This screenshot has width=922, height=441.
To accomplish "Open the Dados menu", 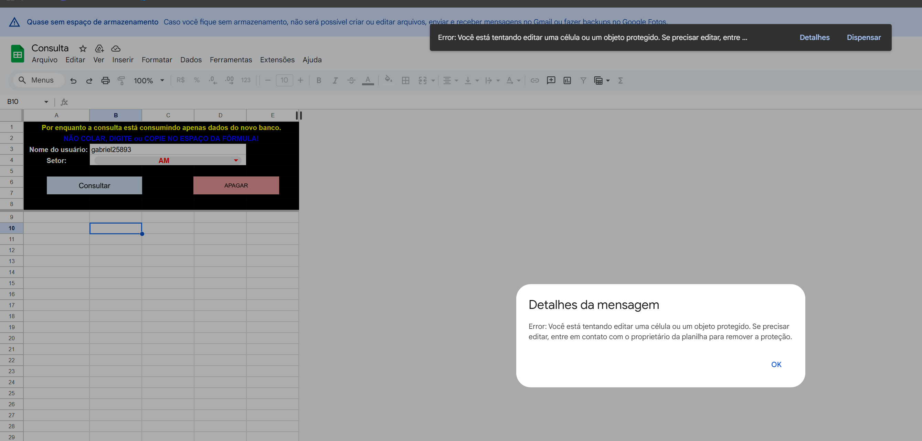I will click(x=191, y=60).
